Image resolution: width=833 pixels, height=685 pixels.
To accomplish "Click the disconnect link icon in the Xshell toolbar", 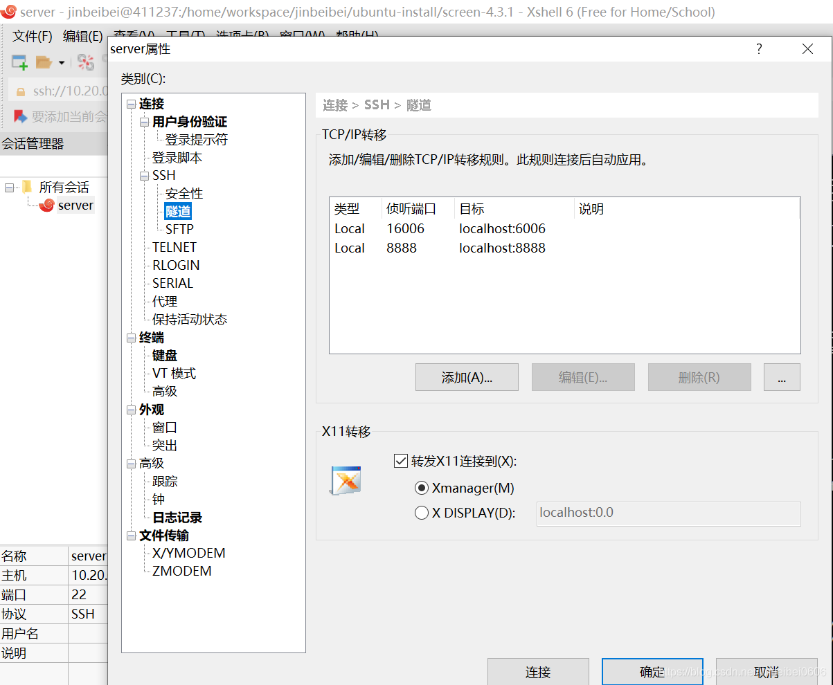I will [86, 62].
